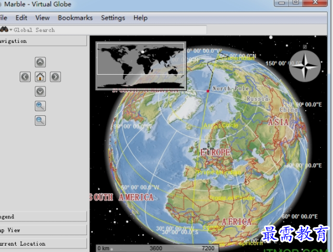333x252 pixels.
Task: Click the move up navigation arrow
Action: (x=40, y=62)
